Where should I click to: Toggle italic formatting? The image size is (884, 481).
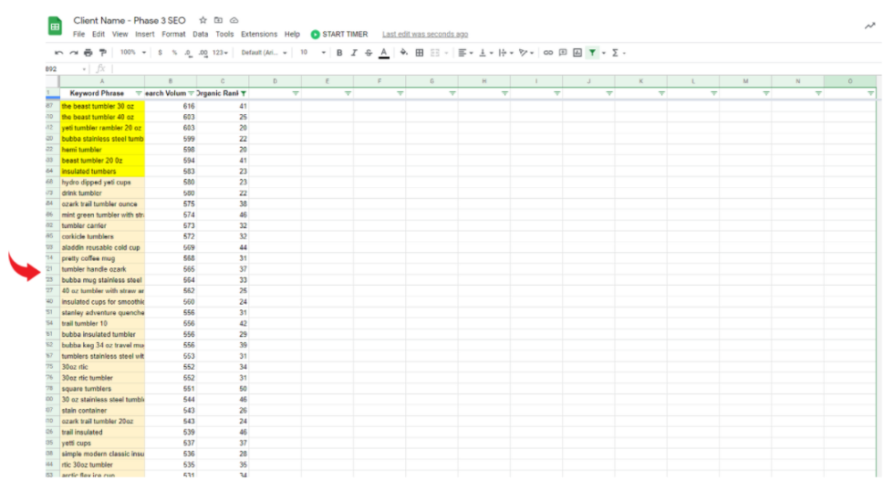click(x=354, y=52)
